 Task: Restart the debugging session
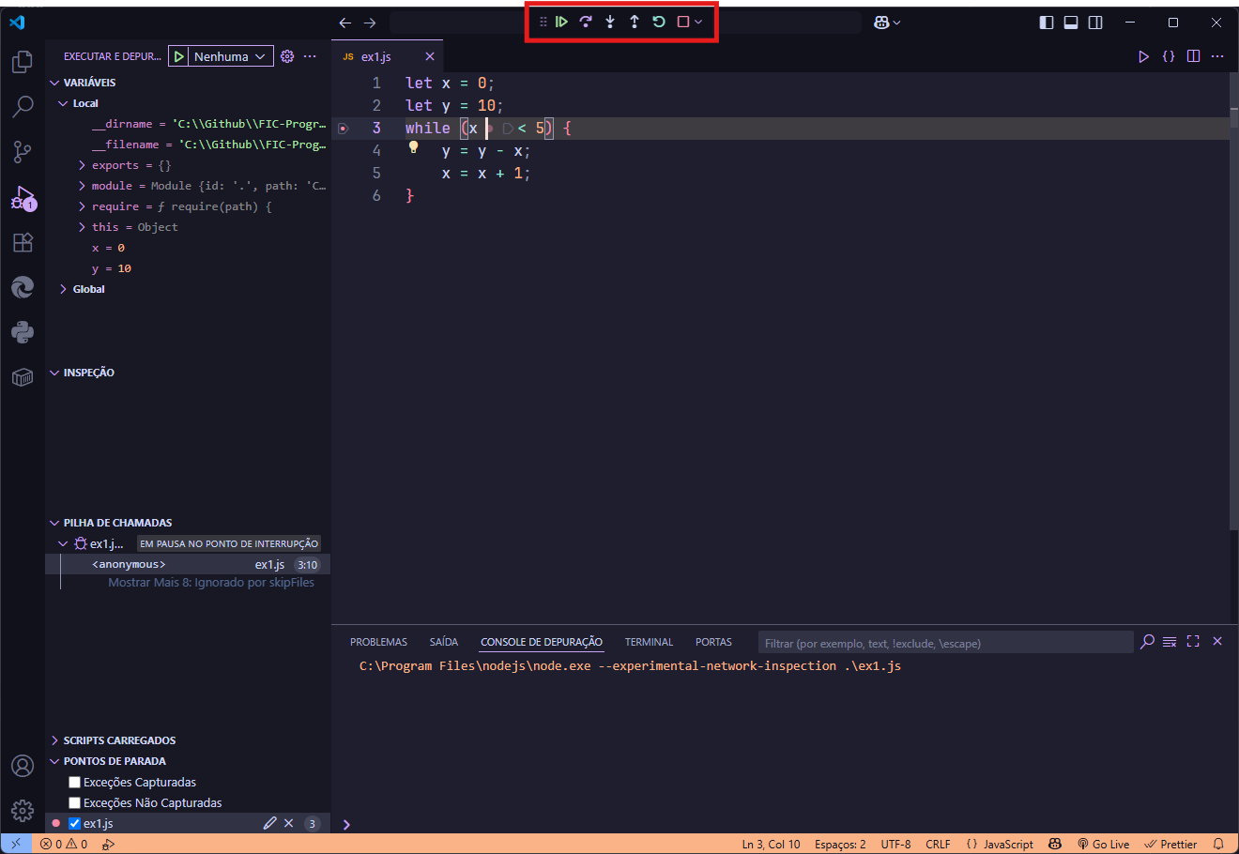659,22
